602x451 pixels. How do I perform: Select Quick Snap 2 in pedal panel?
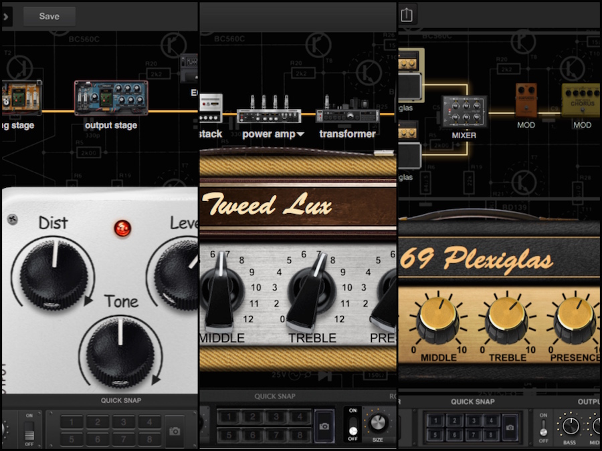click(x=98, y=422)
